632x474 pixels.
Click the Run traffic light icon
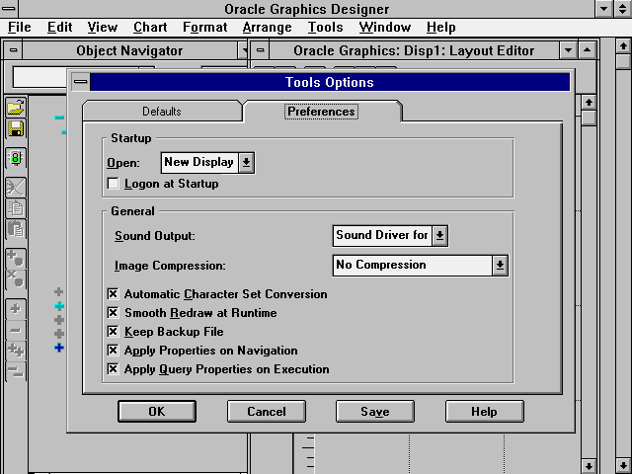click(15, 158)
